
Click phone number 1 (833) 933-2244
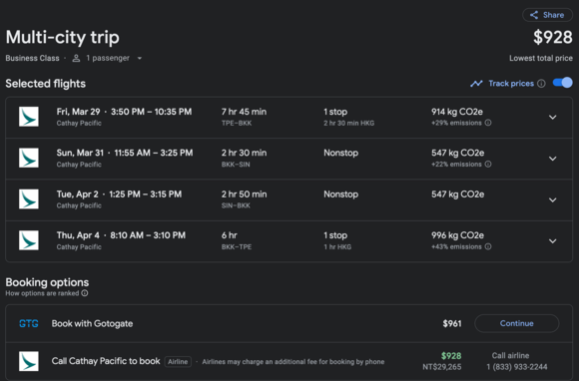pyautogui.click(x=516, y=367)
